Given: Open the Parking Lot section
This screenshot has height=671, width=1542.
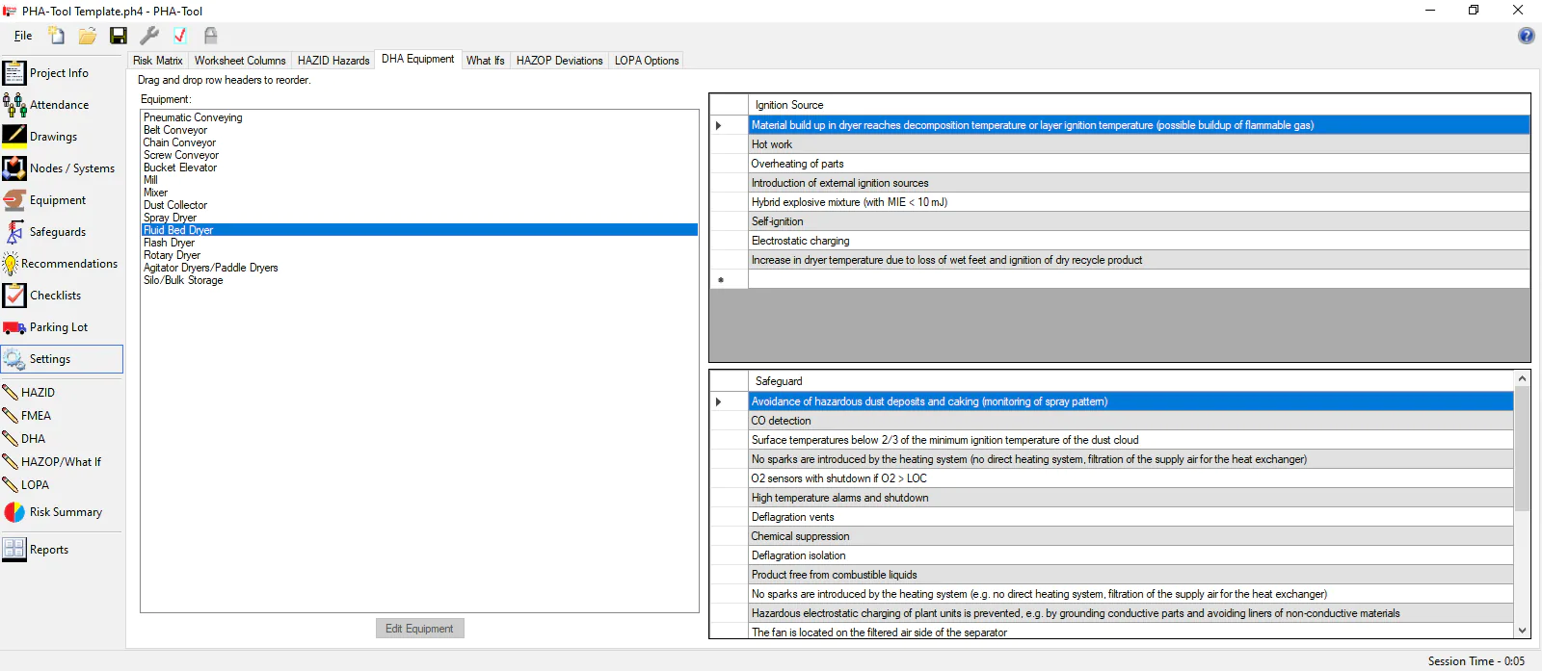Looking at the screenshot, I should coord(62,327).
